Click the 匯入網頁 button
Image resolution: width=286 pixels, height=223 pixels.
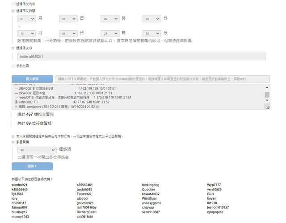32,78
